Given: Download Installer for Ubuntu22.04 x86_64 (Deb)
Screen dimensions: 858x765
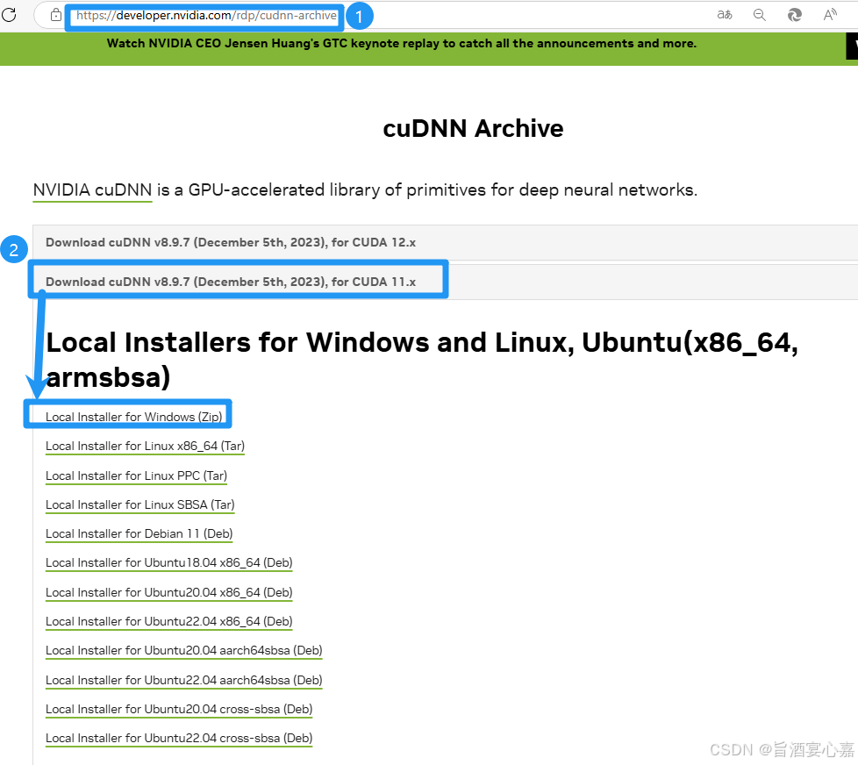Looking at the screenshot, I should (x=169, y=621).
